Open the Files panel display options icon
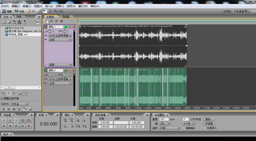The width and height of the screenshot is (256, 141). 37,22
